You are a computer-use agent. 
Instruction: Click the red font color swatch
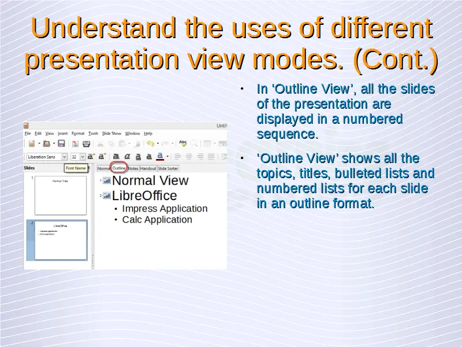click(160, 156)
